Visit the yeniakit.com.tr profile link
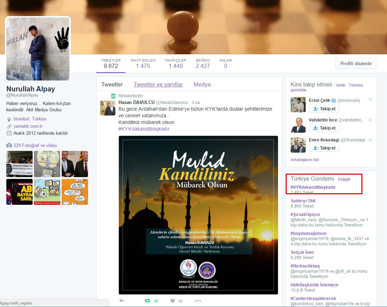The width and height of the screenshot is (387, 307). 28,126
